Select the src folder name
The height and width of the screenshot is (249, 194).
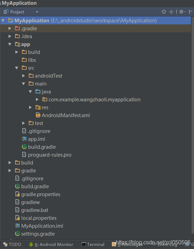[x=31, y=68]
